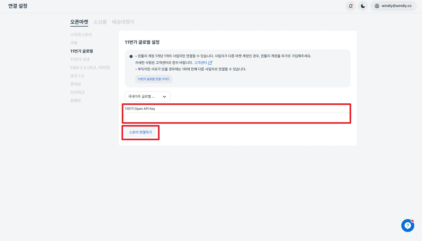Select ESM 2.0 (옥션, 지마켓) in the list
This screenshot has width=422, height=241.
pos(90,68)
